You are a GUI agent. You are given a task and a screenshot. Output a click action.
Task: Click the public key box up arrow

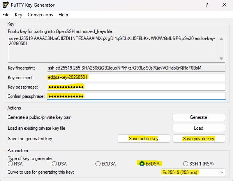point(221,39)
